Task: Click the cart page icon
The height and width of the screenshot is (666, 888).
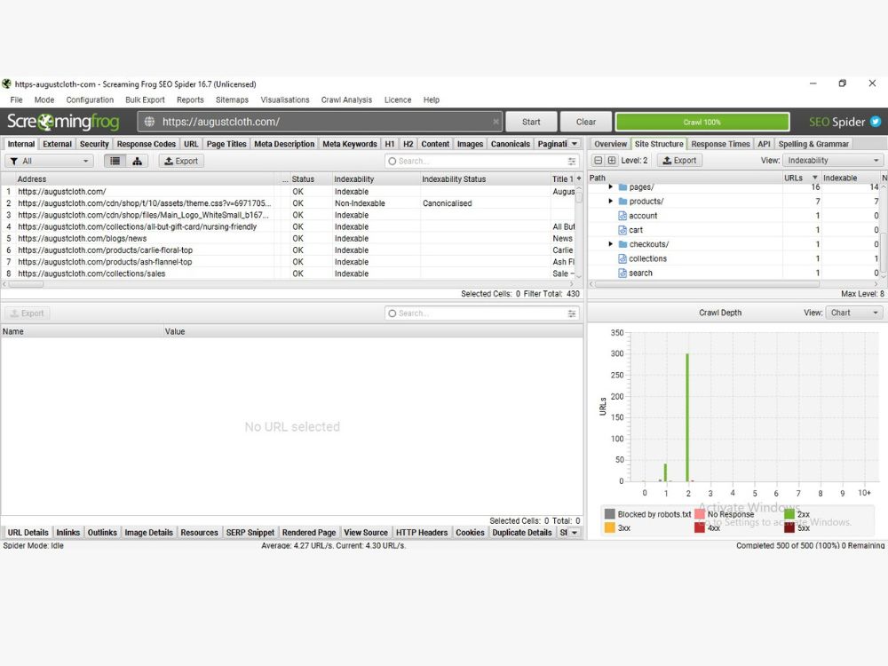Action: point(622,230)
